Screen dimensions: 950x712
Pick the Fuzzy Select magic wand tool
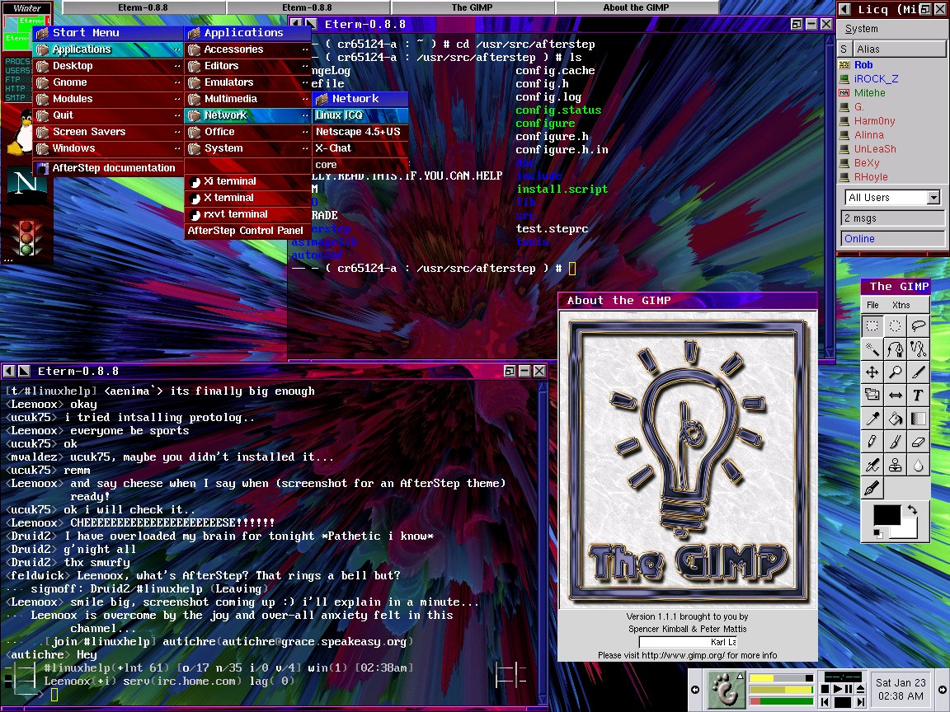point(872,349)
